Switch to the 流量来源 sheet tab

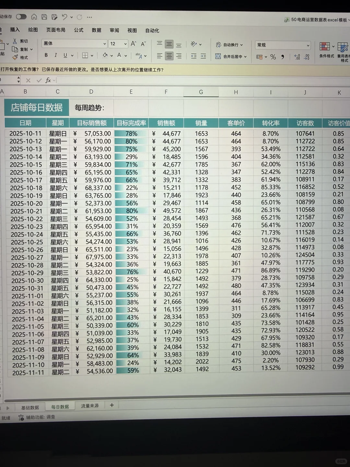90,406
